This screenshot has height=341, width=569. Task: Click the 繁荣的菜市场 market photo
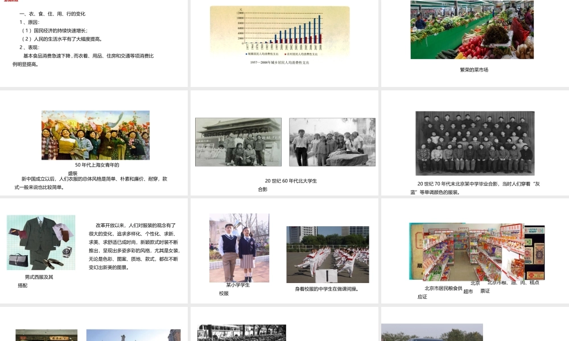pyautogui.click(x=472, y=30)
